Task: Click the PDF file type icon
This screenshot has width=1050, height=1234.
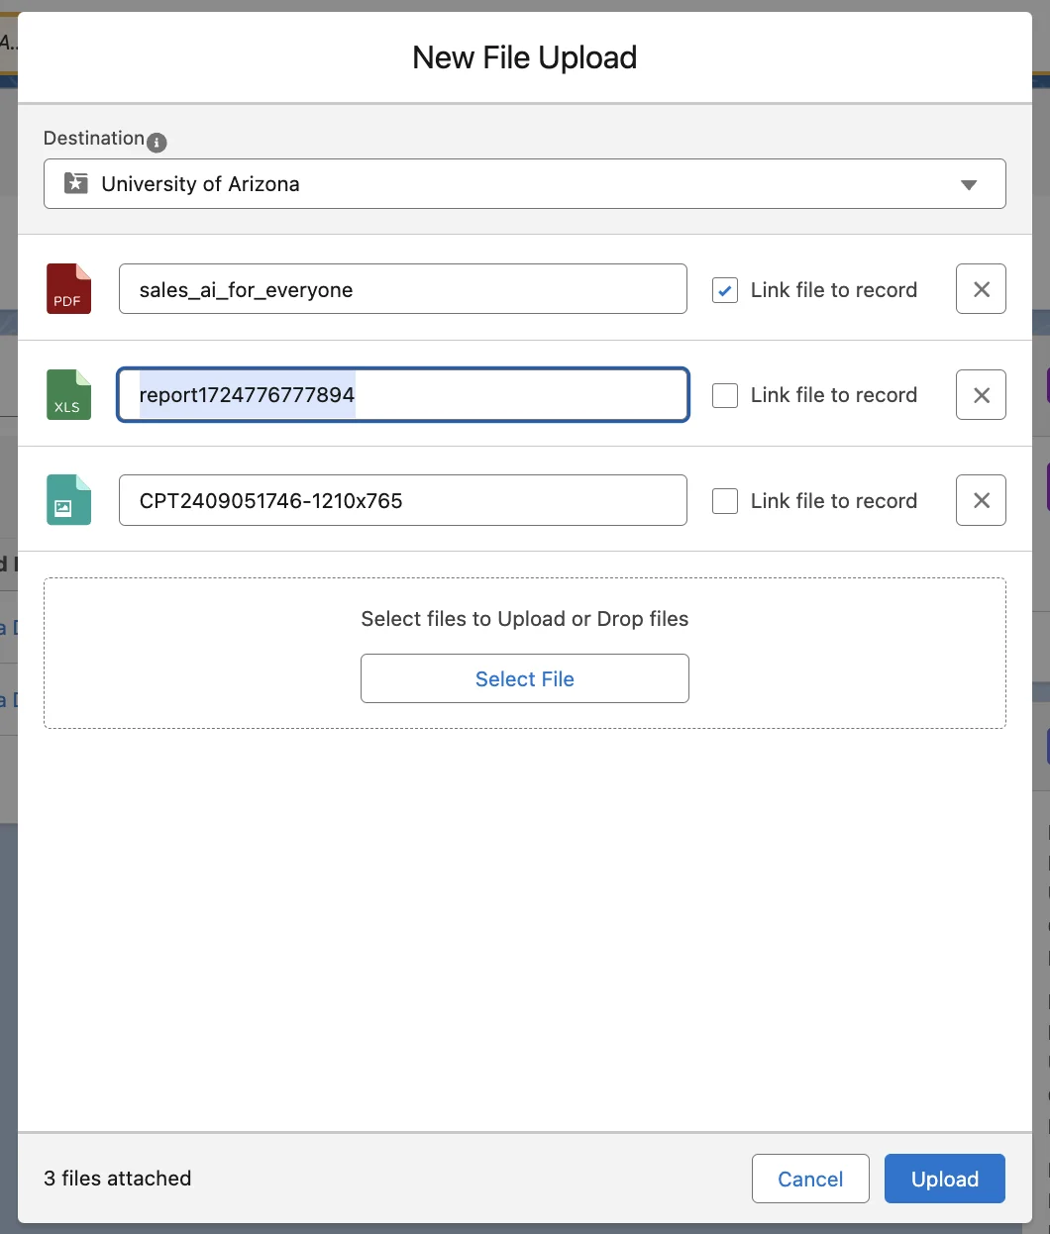Action: pyautogui.click(x=69, y=289)
